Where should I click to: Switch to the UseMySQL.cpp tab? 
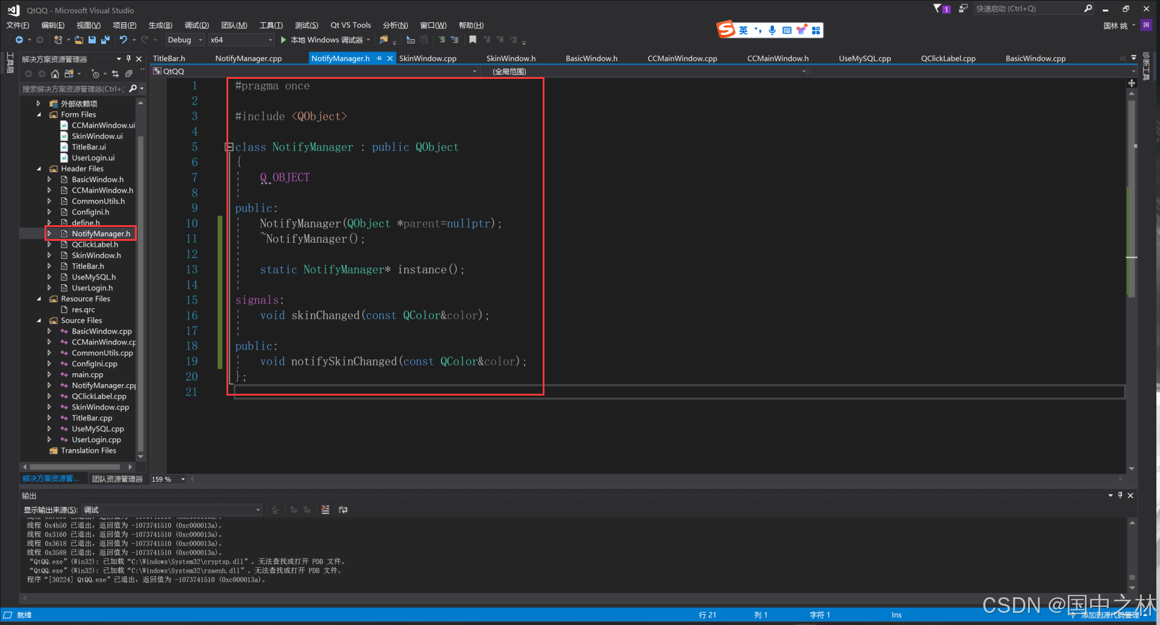pyautogui.click(x=865, y=58)
